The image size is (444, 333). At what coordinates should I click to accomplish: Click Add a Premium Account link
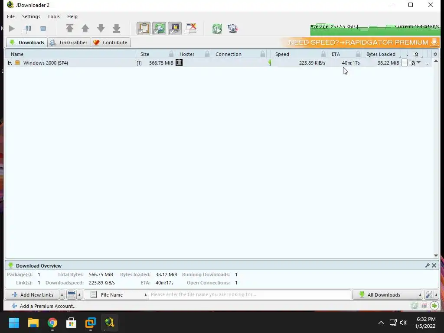pyautogui.click(x=44, y=306)
